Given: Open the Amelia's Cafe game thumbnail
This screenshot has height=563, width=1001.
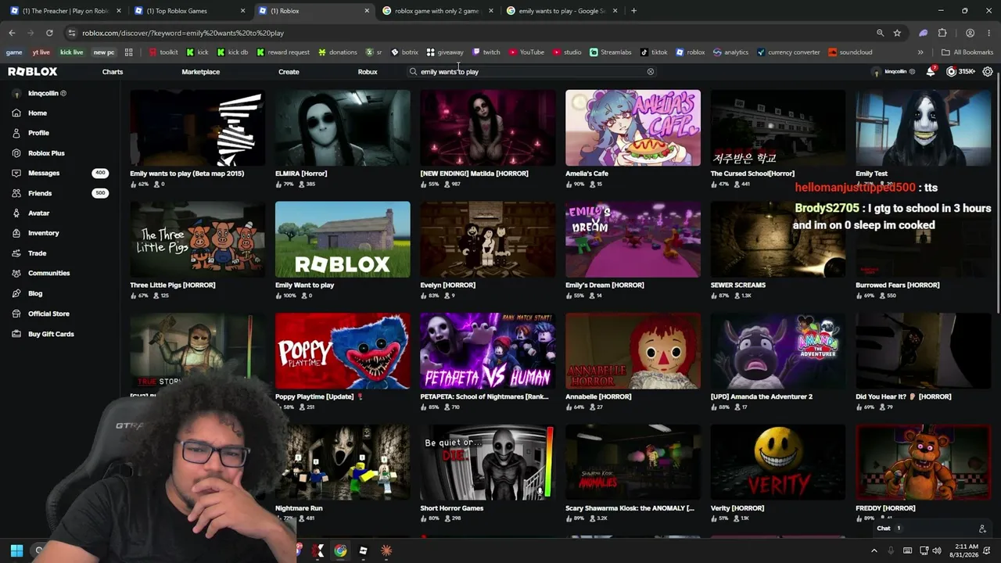Looking at the screenshot, I should pyautogui.click(x=633, y=127).
